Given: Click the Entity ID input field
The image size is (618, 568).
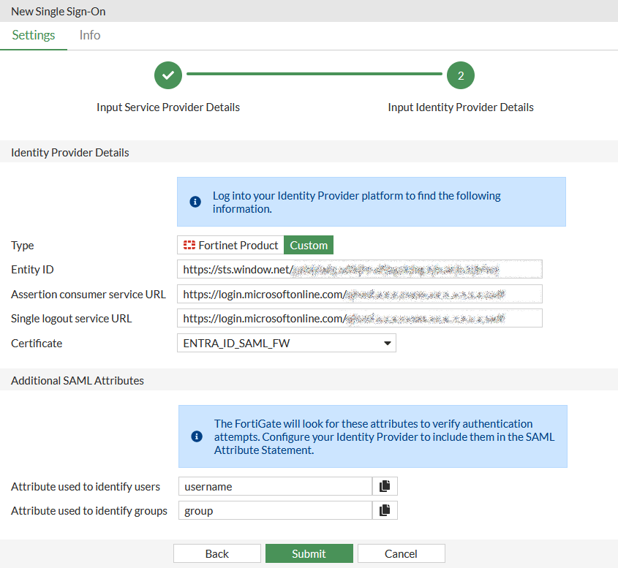Looking at the screenshot, I should point(359,268).
